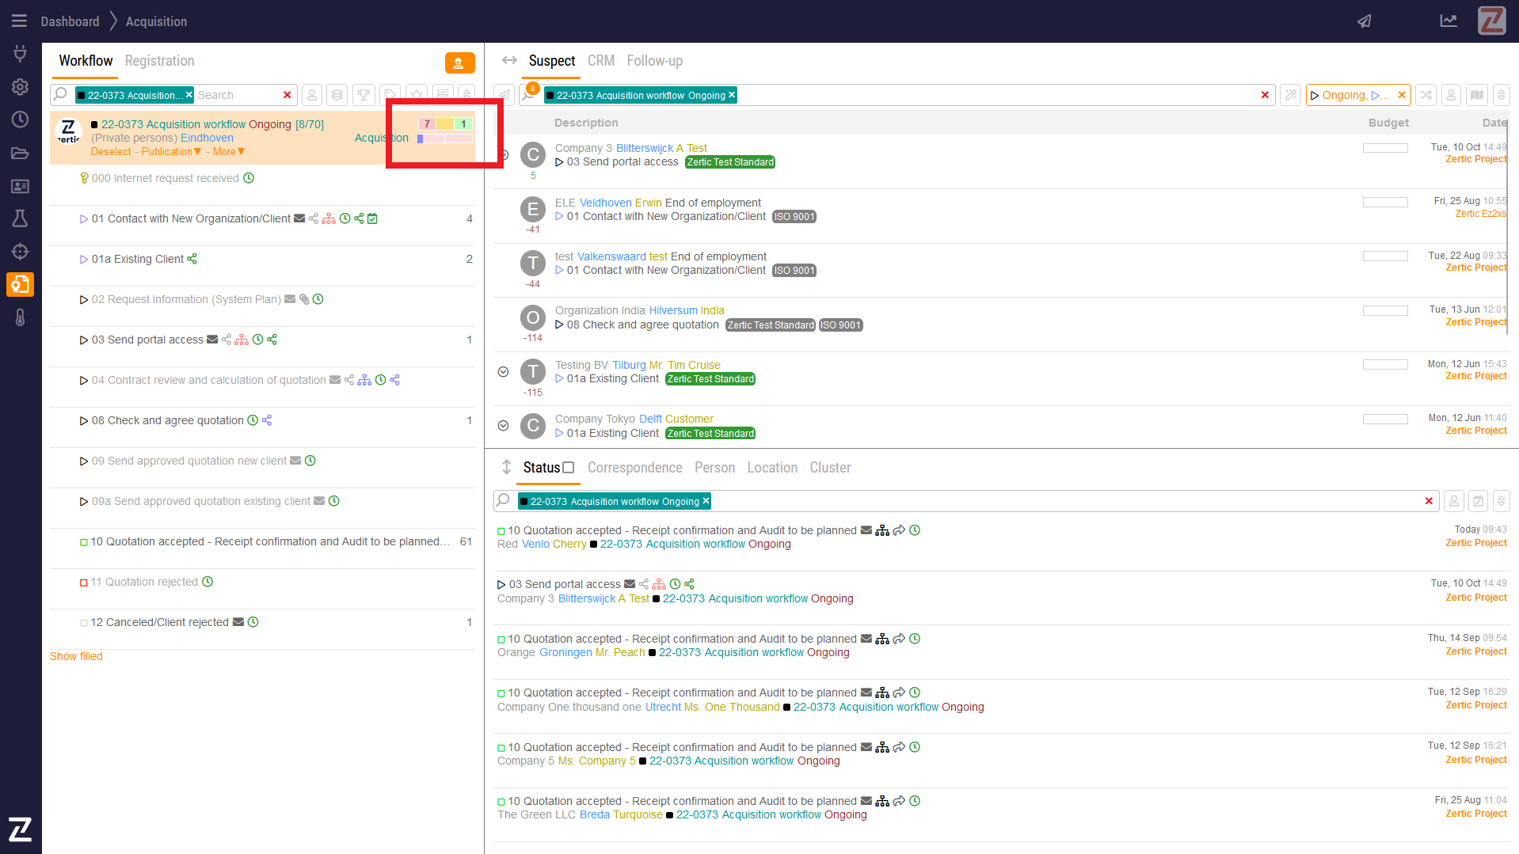
Task: Toggle the checkbox next to Status tab
Action: coord(569,468)
